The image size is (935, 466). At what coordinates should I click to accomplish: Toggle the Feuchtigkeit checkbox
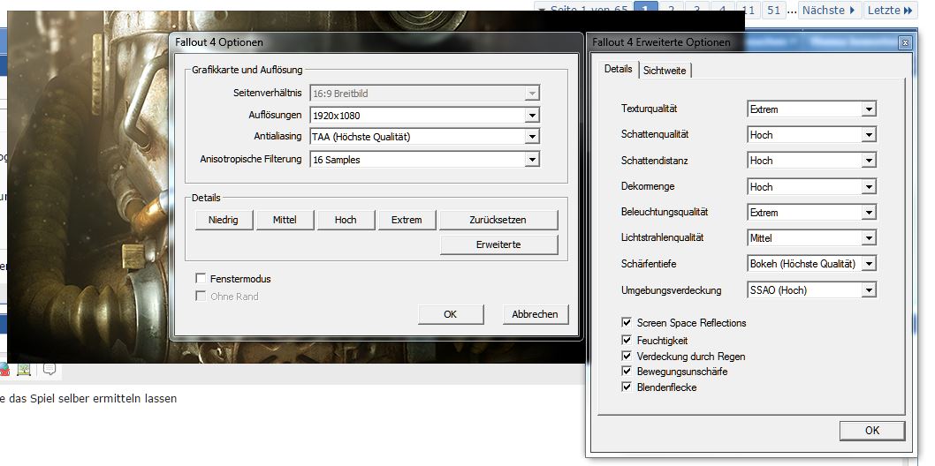(x=626, y=341)
